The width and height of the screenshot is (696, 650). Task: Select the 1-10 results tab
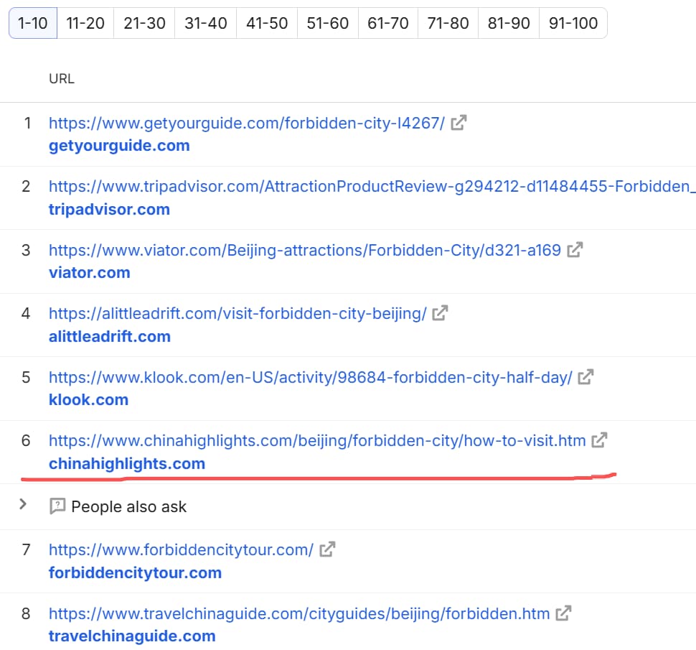(33, 23)
